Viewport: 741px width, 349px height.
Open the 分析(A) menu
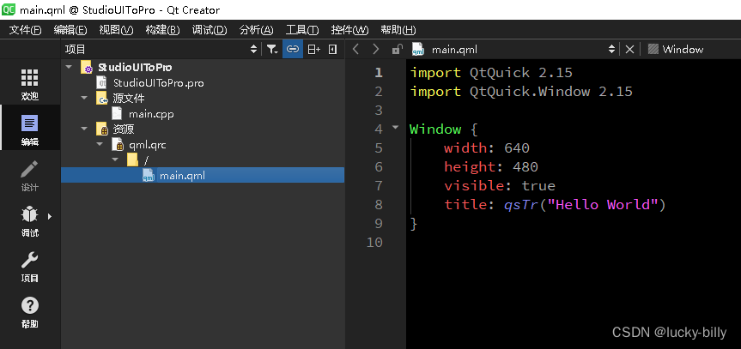(x=256, y=30)
